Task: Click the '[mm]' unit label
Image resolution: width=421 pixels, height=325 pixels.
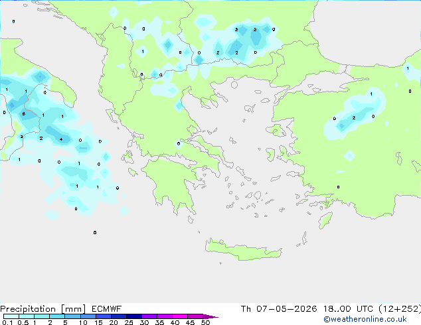Action: point(73,309)
